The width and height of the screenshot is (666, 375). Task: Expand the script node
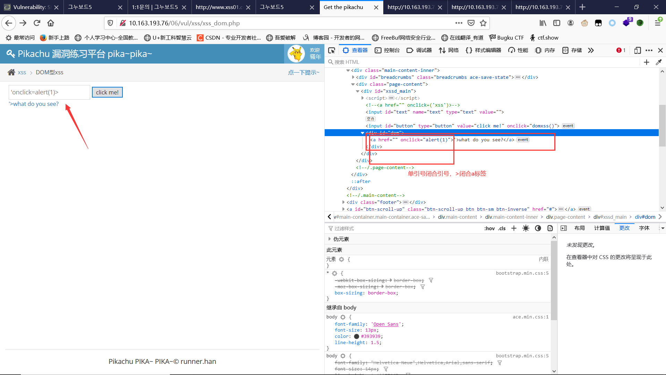(362, 98)
